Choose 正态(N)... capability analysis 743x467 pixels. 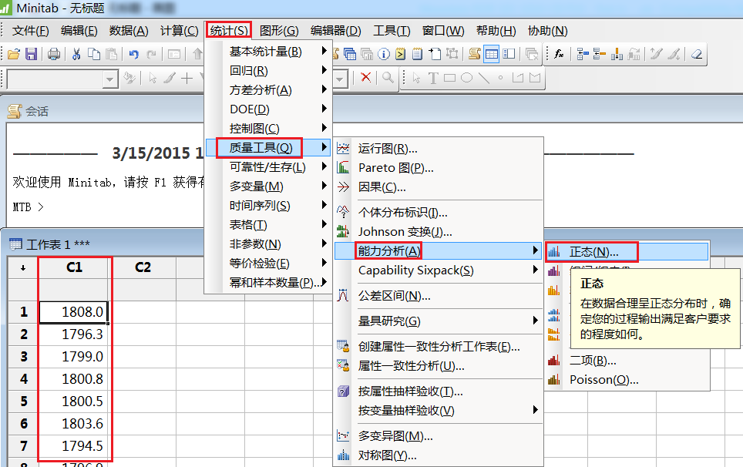(627, 252)
